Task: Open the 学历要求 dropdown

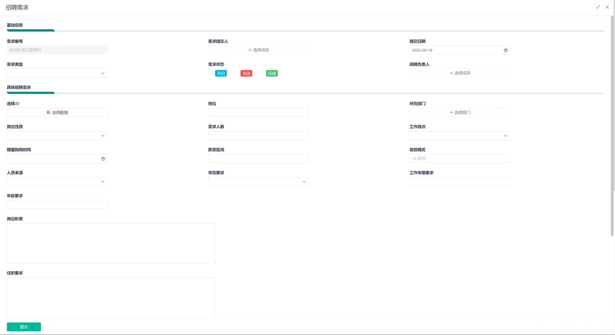Action: (x=258, y=181)
